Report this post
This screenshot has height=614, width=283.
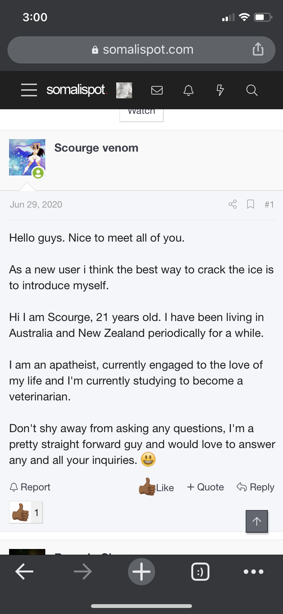pyautogui.click(x=30, y=487)
